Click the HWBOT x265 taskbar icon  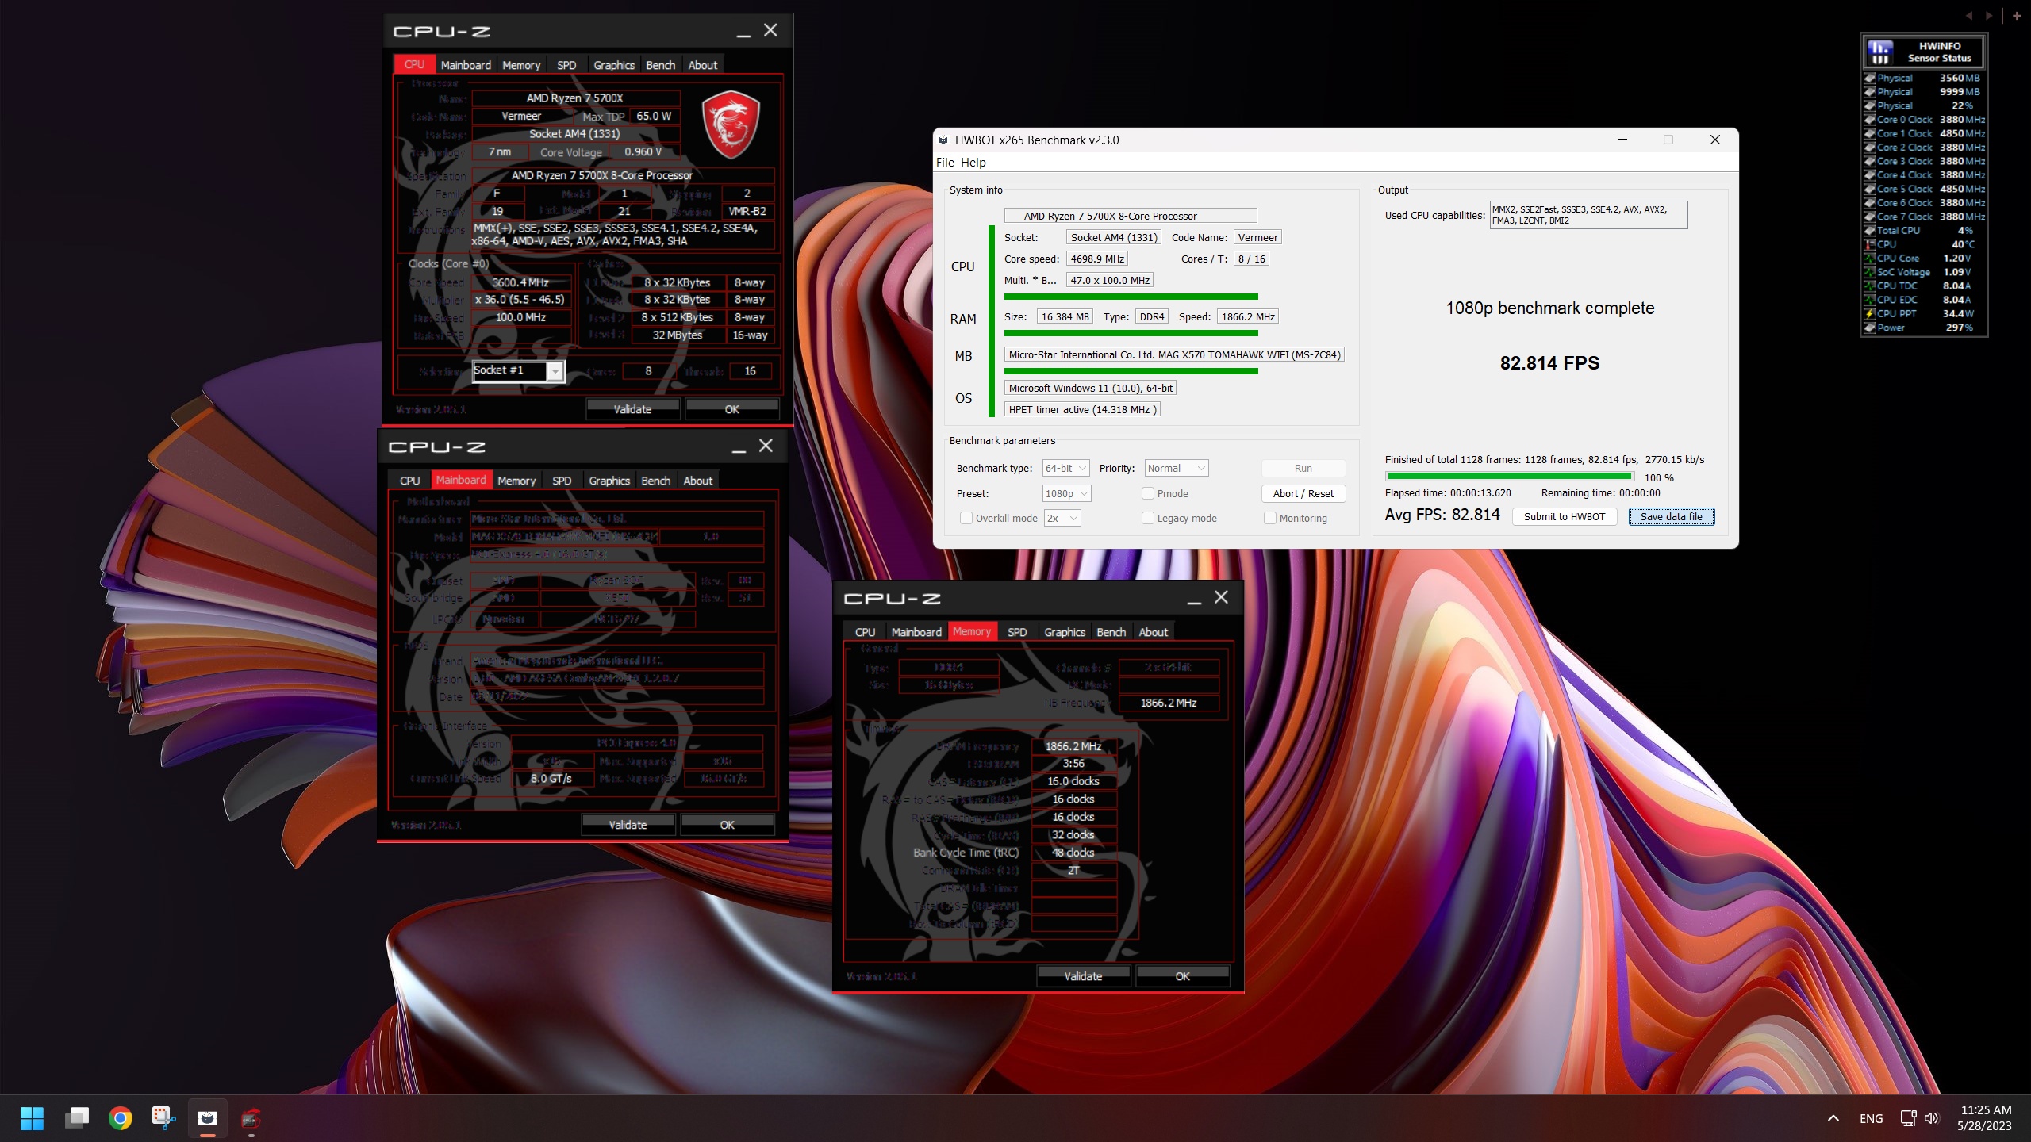pyautogui.click(x=208, y=1118)
